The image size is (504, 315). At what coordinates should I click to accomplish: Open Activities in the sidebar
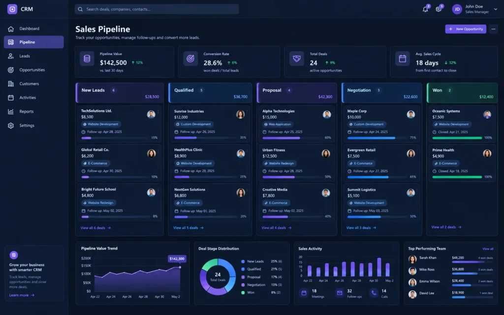[34, 97]
